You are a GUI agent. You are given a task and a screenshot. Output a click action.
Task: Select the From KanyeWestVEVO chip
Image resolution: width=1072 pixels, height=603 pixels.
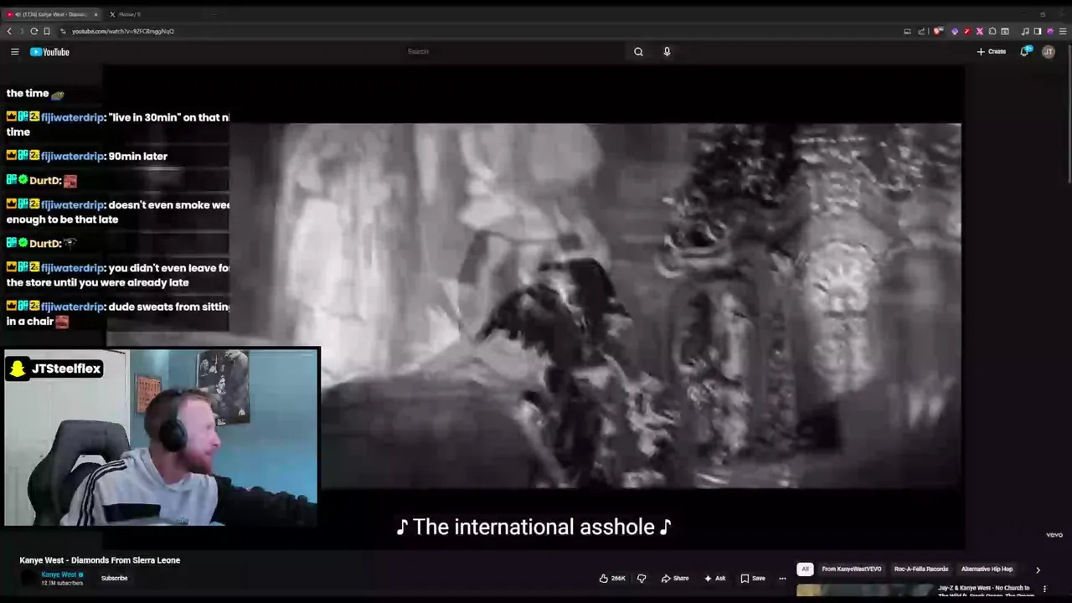852,569
